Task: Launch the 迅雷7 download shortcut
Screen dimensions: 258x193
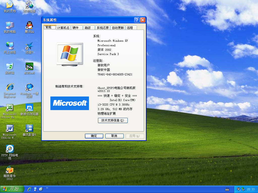Action: point(29,48)
